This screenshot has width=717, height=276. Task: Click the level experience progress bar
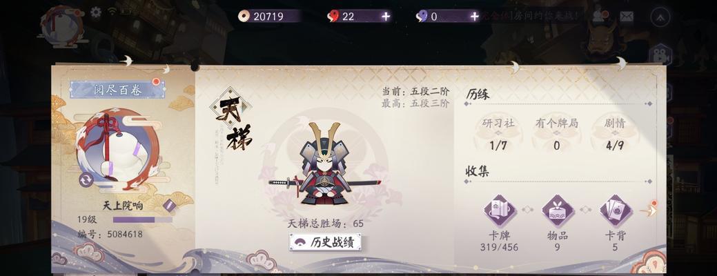[143, 220]
